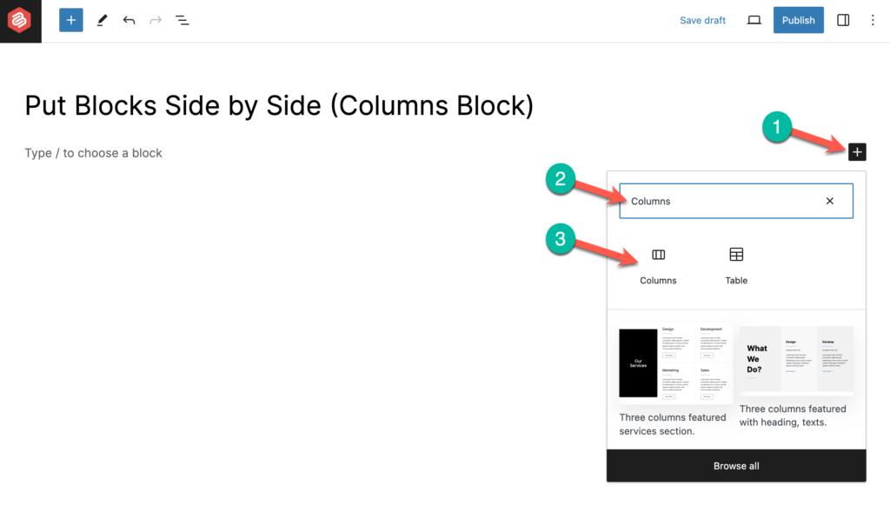The height and width of the screenshot is (519, 890).
Task: Toggle the Settings sidebar panel
Action: click(x=842, y=19)
